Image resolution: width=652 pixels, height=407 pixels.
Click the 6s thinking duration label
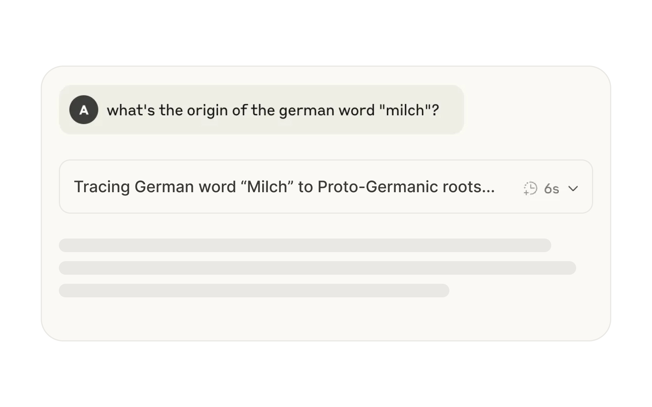click(551, 188)
